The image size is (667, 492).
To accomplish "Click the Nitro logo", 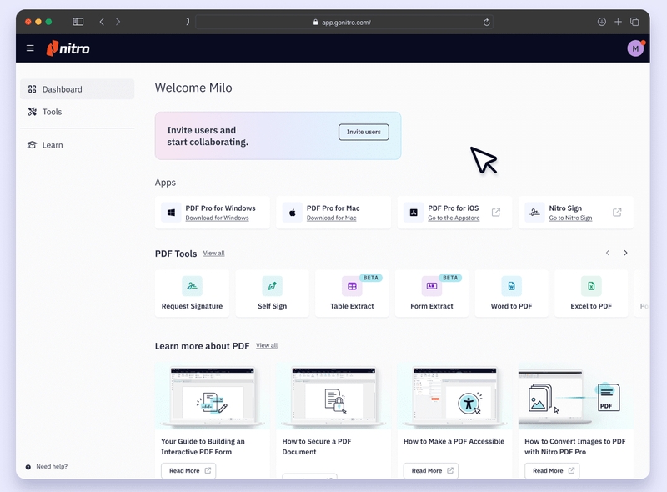I will 68,48.
